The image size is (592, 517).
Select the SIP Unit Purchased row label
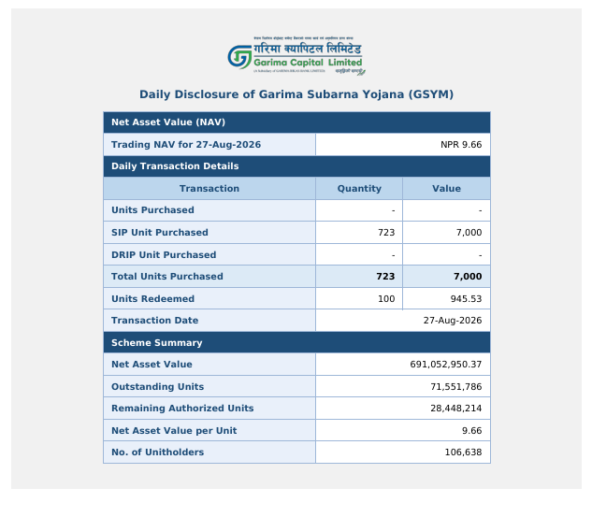coord(160,233)
